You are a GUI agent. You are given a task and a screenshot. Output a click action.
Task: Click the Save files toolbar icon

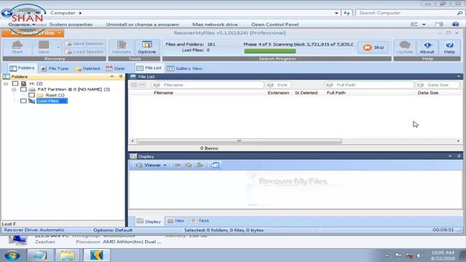(44, 45)
